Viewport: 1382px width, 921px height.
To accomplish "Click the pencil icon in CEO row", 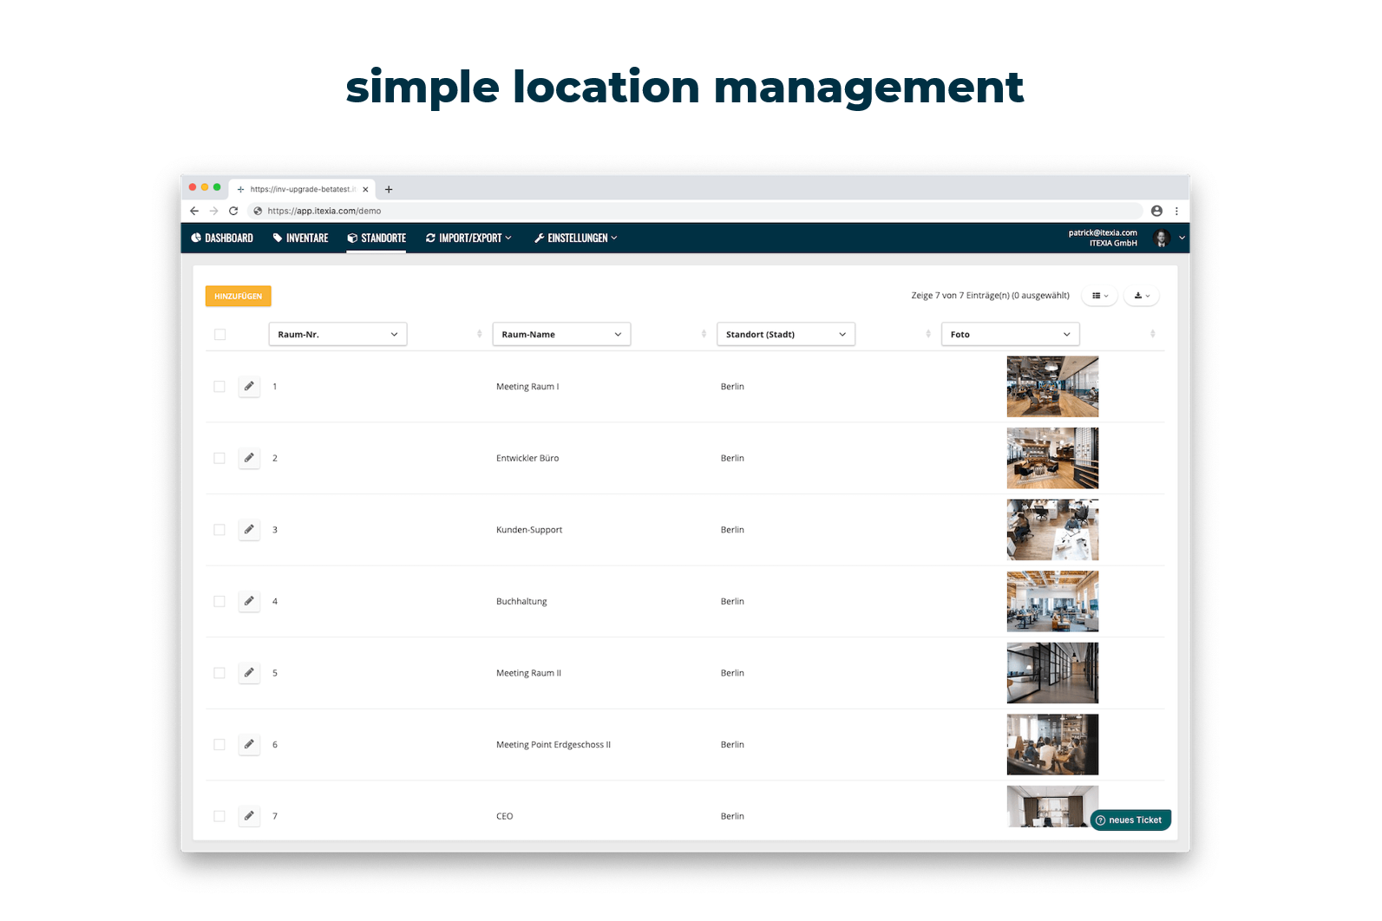I will [x=249, y=816].
